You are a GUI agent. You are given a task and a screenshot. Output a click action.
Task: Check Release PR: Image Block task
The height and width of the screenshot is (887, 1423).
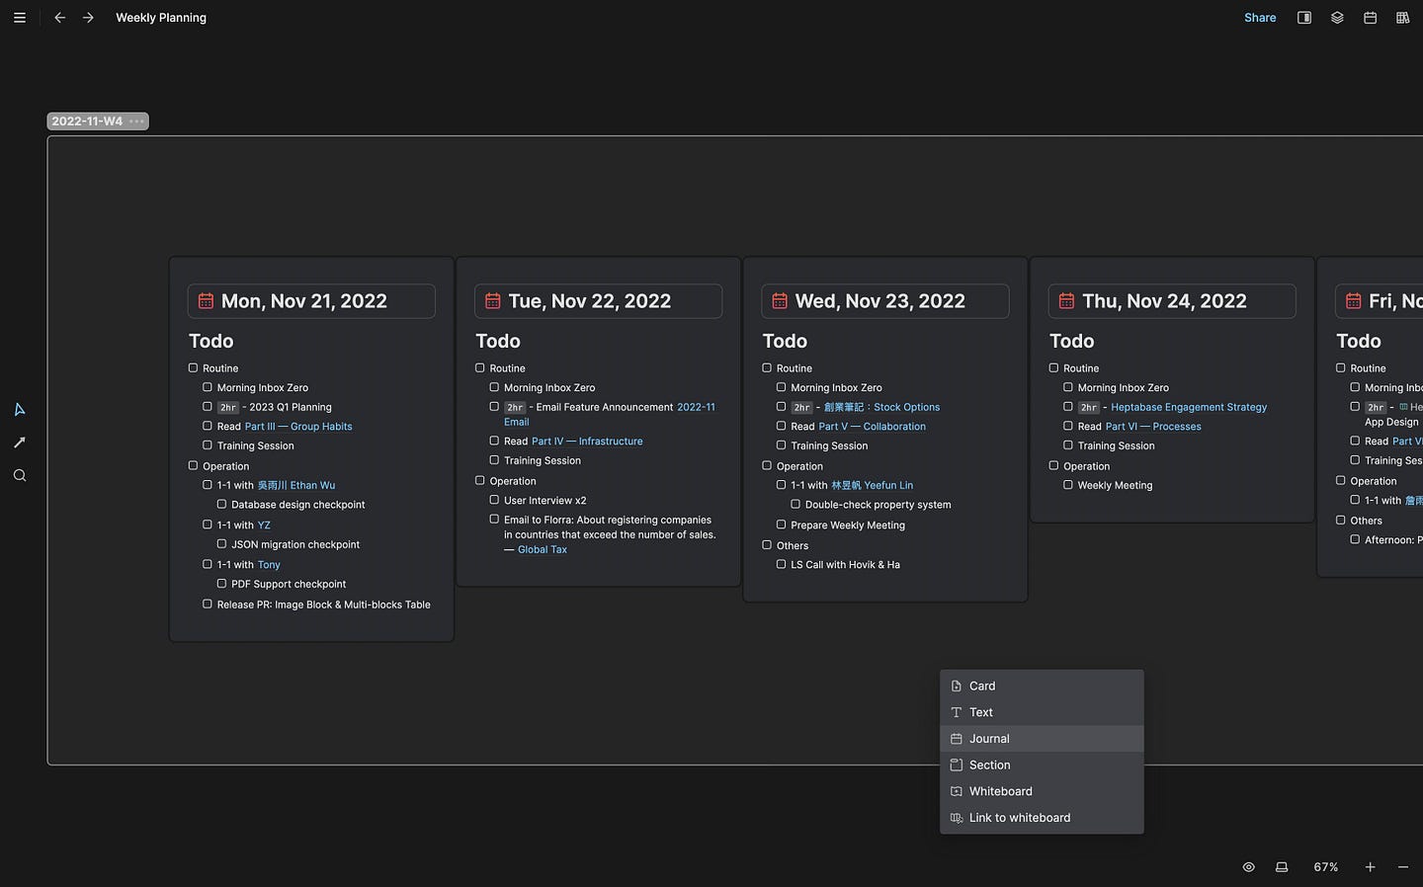(208, 604)
